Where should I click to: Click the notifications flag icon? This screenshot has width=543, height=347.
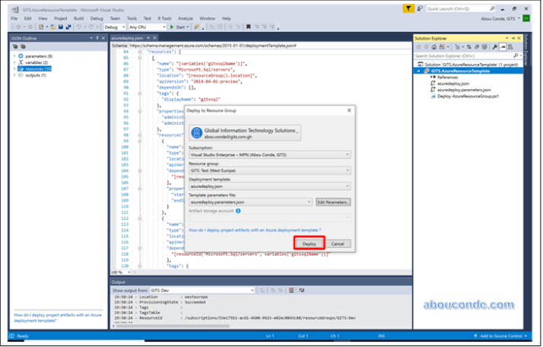tap(411, 8)
